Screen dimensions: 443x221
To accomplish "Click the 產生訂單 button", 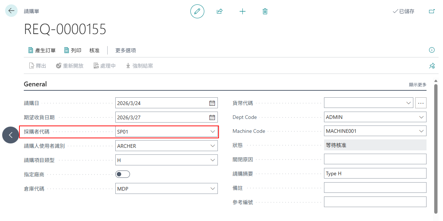I will (42, 50).
